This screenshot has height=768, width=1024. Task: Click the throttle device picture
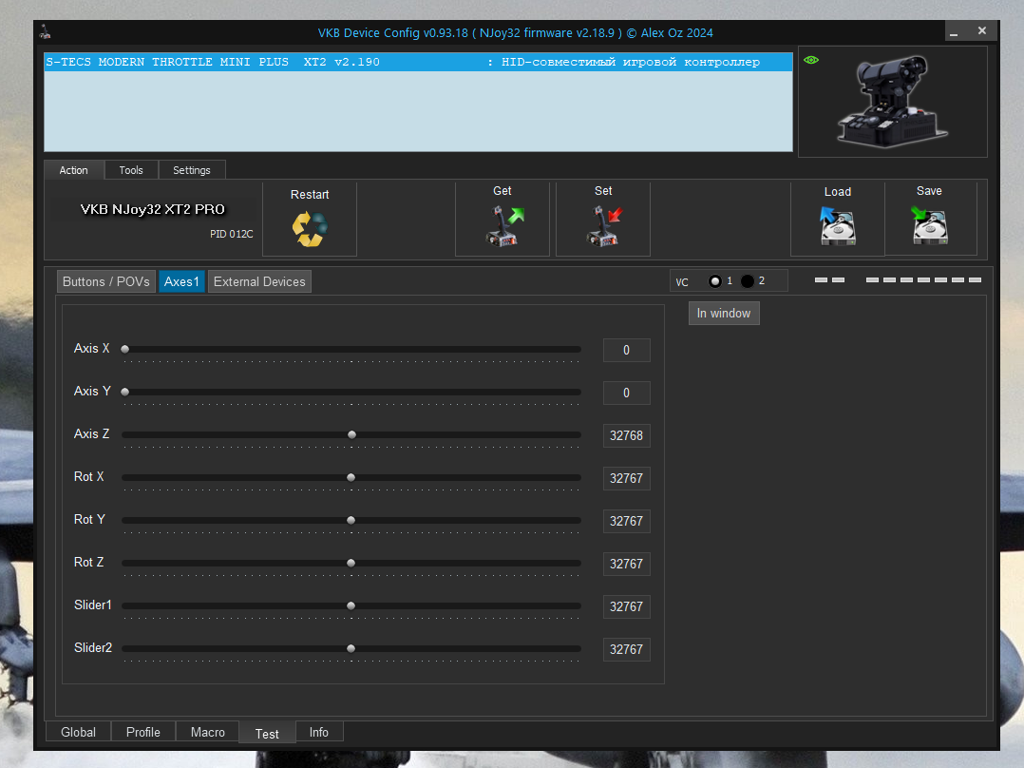pos(893,102)
